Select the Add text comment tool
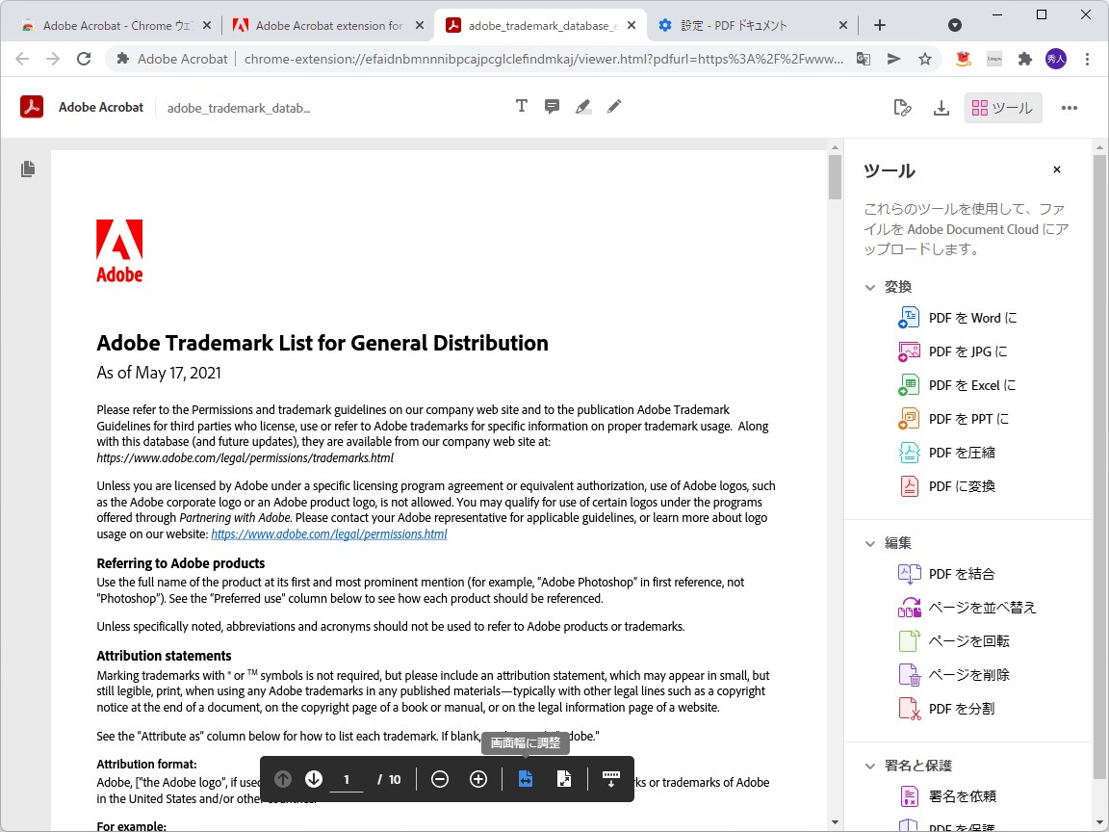Viewport: 1109px width, 832px height. 521,106
